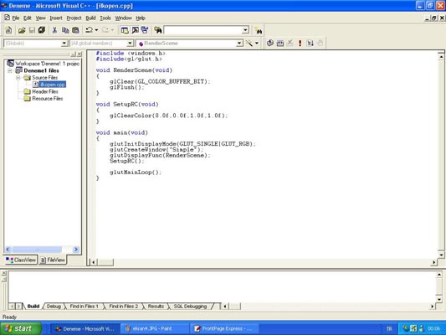The height and width of the screenshot is (335, 446).
Task: Close the workspace docked panel
Action: pos(79,54)
